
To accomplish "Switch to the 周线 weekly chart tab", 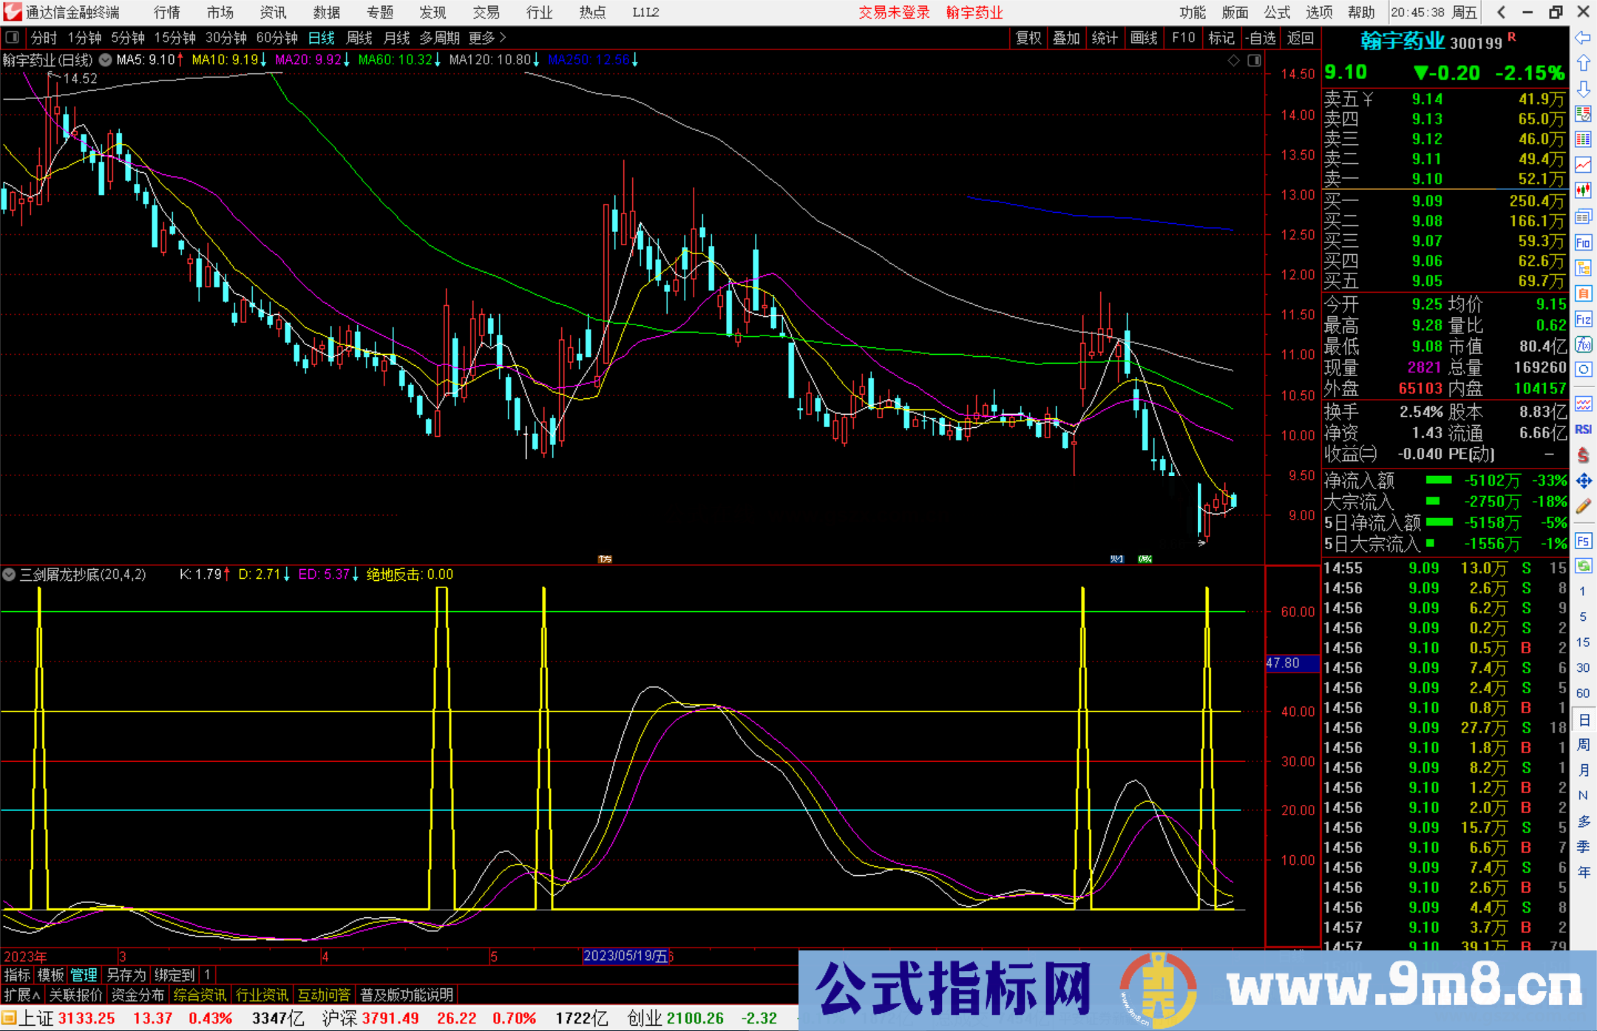I will [359, 38].
